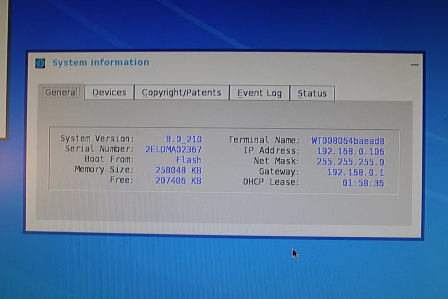Screen dimensions: 448x299
Task: Click the Memory Size label
Action: pyautogui.click(x=104, y=170)
